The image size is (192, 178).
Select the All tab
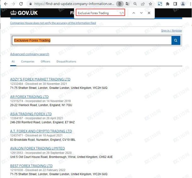point(13,61)
